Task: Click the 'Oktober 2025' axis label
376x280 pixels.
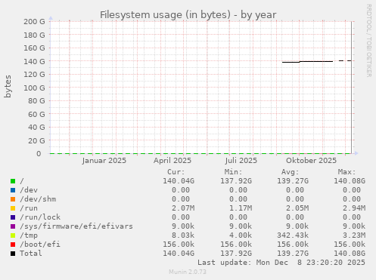Action: pyautogui.click(x=311, y=161)
